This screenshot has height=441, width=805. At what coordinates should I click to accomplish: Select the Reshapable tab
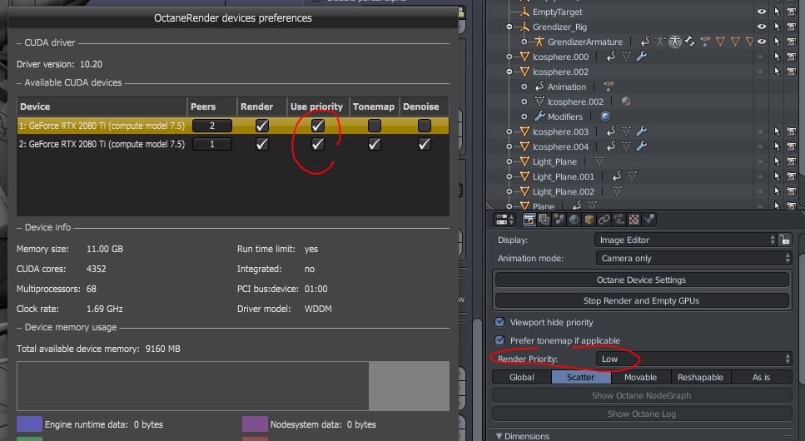tap(700, 377)
